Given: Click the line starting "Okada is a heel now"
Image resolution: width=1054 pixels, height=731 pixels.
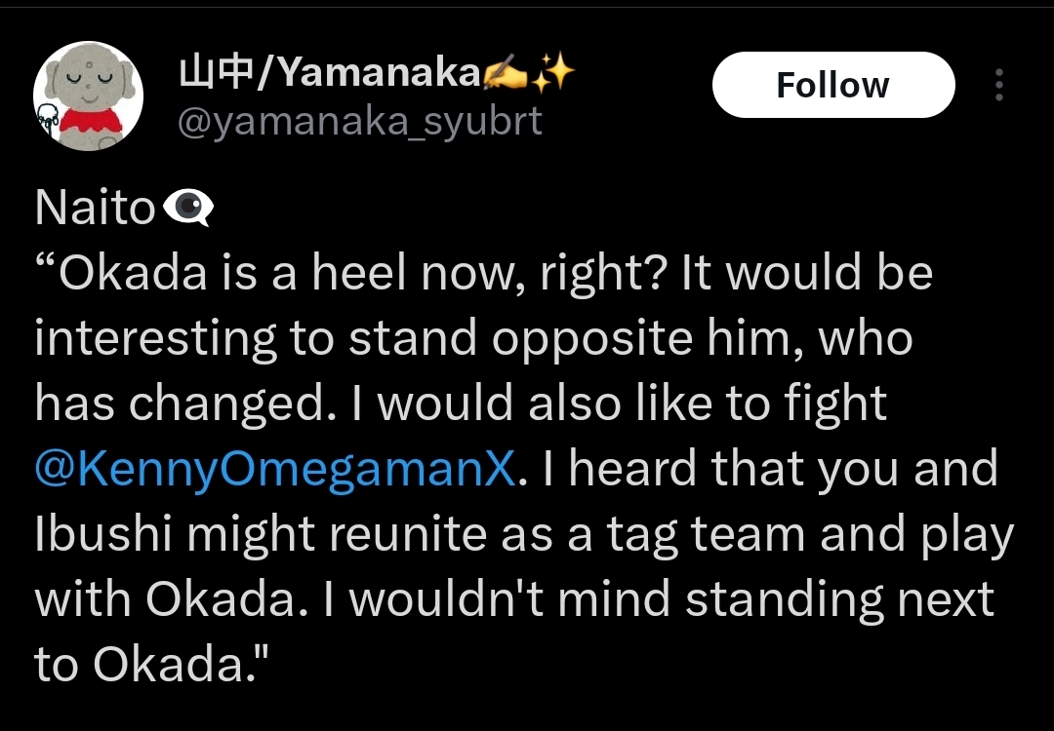Looking at the screenshot, I should (483, 273).
